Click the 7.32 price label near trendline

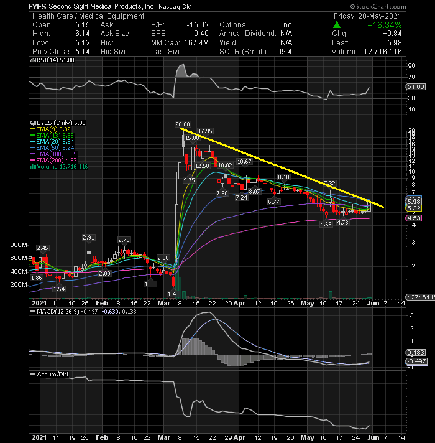(329, 184)
